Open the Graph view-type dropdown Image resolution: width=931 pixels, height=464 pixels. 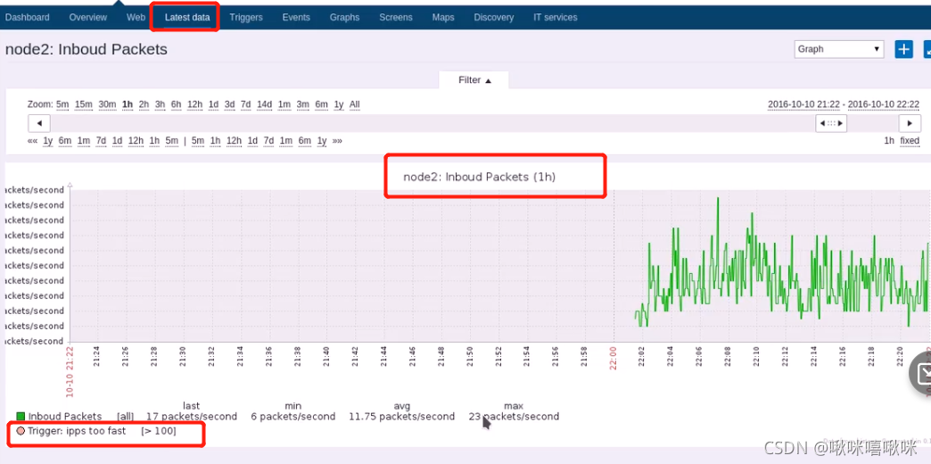click(839, 49)
